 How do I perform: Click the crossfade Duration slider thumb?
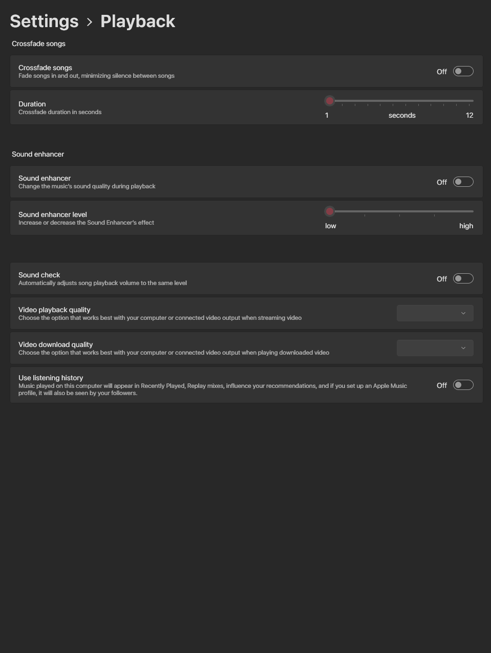330,101
